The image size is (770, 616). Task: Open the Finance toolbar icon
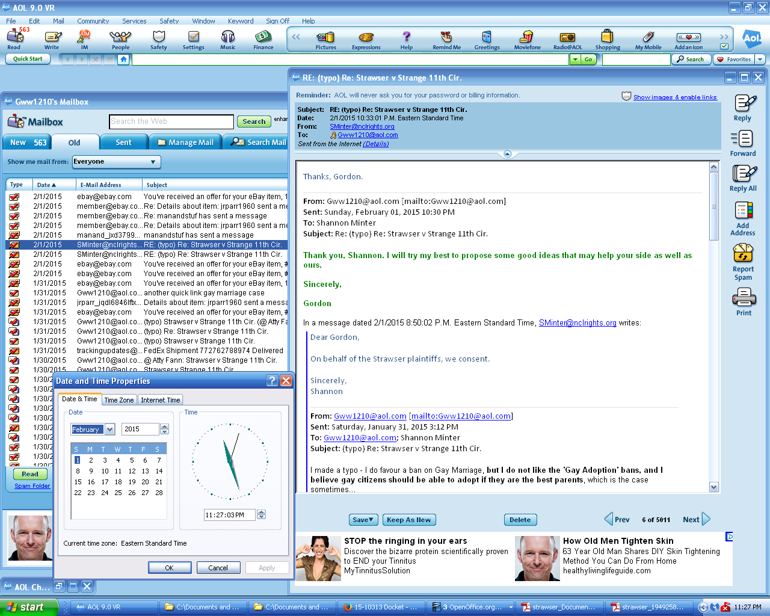[x=263, y=40]
